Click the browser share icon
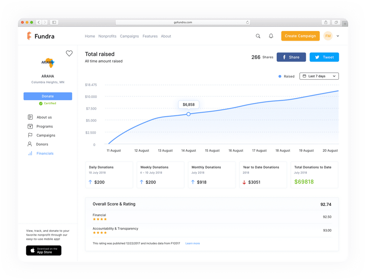 [326, 22]
